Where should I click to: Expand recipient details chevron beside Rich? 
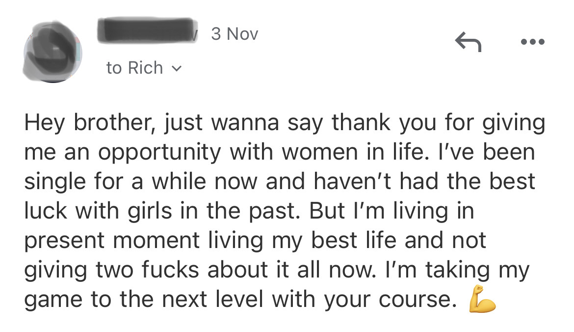click(x=177, y=69)
